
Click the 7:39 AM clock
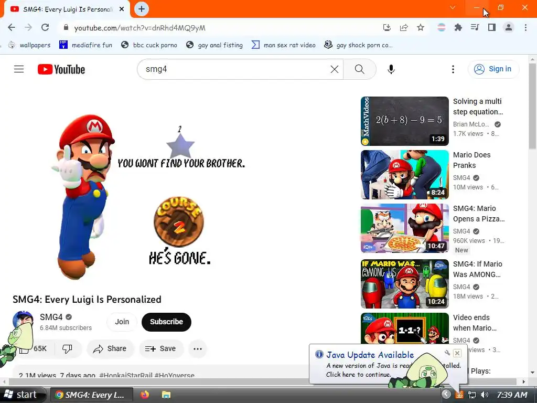pyautogui.click(x=512, y=395)
